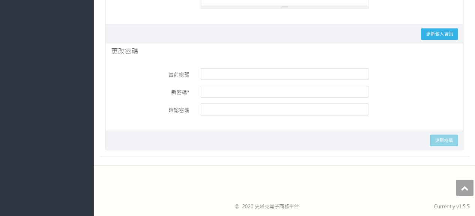Click the 2020 year in the footer
475x216 pixels.
248,206
